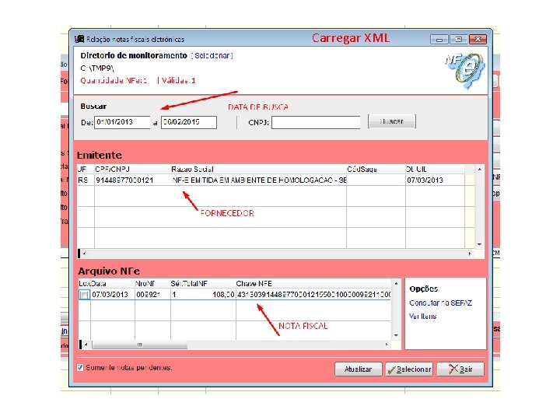Open the Ver Itens link
Screen dimensions: 560x420
[423, 317]
